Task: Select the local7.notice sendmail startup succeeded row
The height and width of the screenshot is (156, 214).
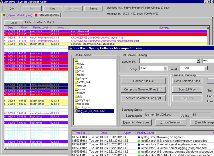Action: tap(106, 44)
